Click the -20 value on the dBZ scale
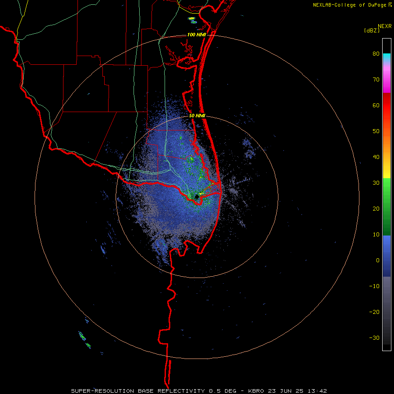Image resolution: width=394 pixels, height=394 pixels. [x=374, y=312]
